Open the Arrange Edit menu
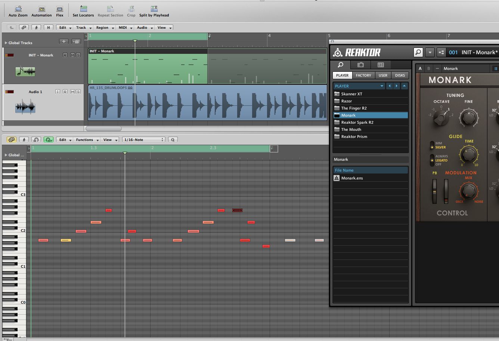The image size is (499, 341). (x=64, y=27)
